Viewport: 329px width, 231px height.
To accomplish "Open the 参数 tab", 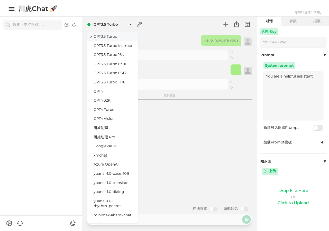I will (293, 21).
